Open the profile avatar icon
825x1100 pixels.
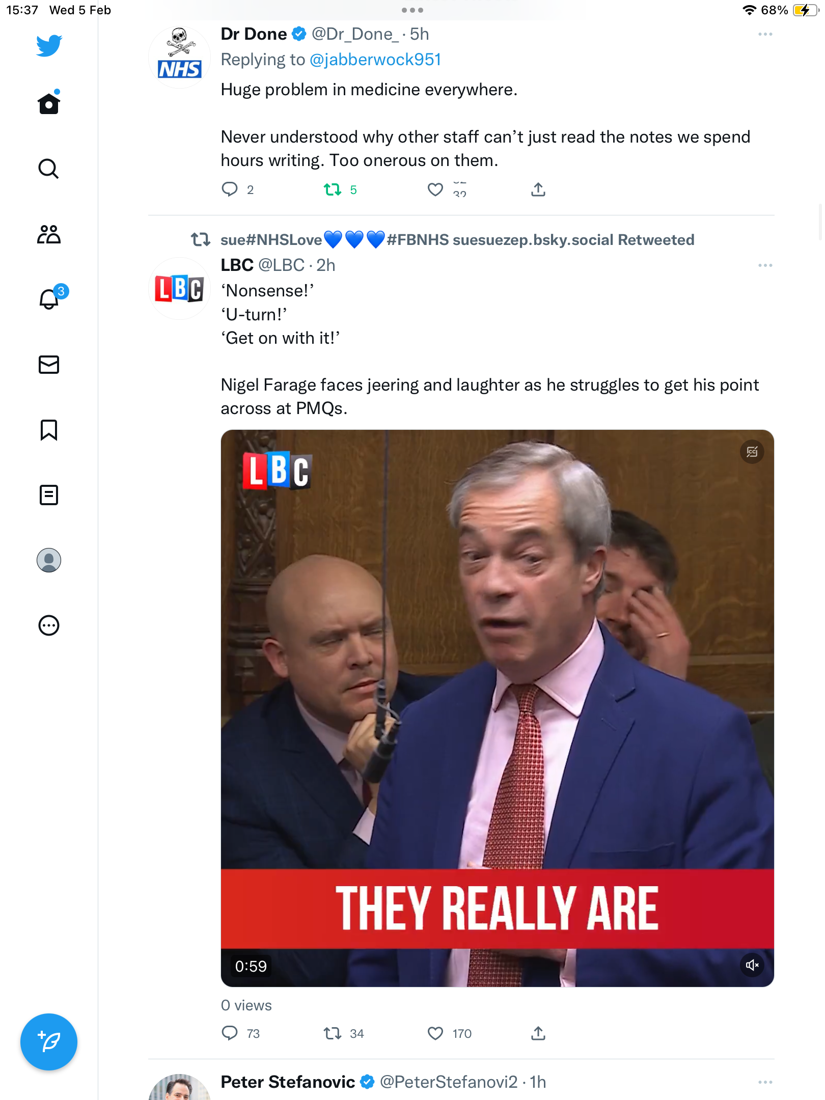click(49, 560)
